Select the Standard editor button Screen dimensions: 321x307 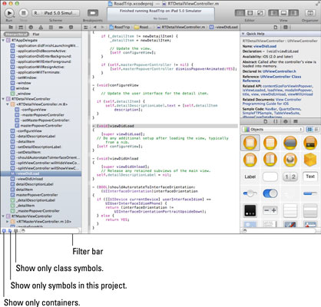pyautogui.click(x=240, y=13)
